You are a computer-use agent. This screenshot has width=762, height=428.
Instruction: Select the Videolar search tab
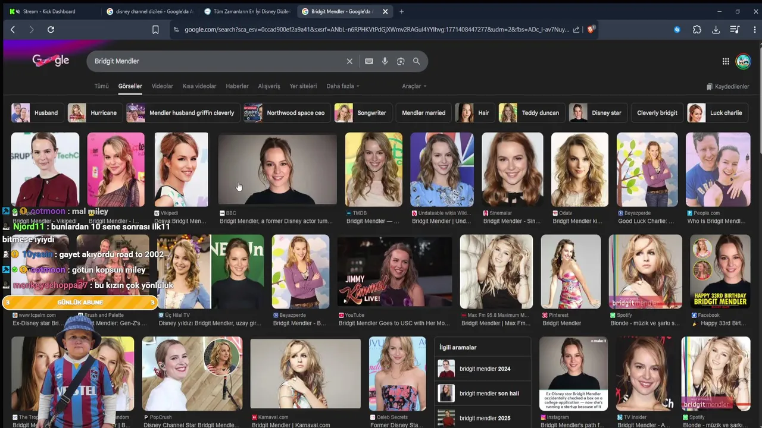click(163, 86)
